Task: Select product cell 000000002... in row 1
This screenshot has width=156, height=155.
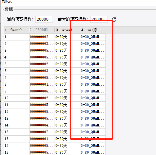Action: pyautogui.click(x=42, y=37)
